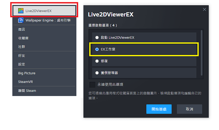The width and height of the screenshot is (219, 130).
Task: Open 設定 in the Steam menu
Action: (x=22, y=64)
